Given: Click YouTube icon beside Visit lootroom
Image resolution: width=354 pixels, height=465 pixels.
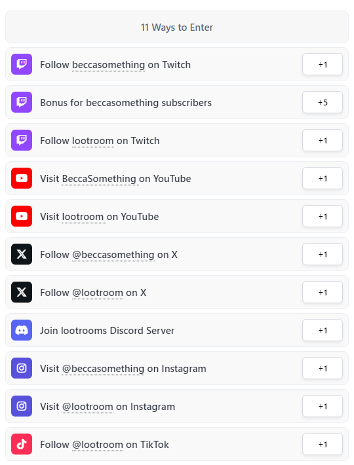Looking at the screenshot, I should 22,216.
